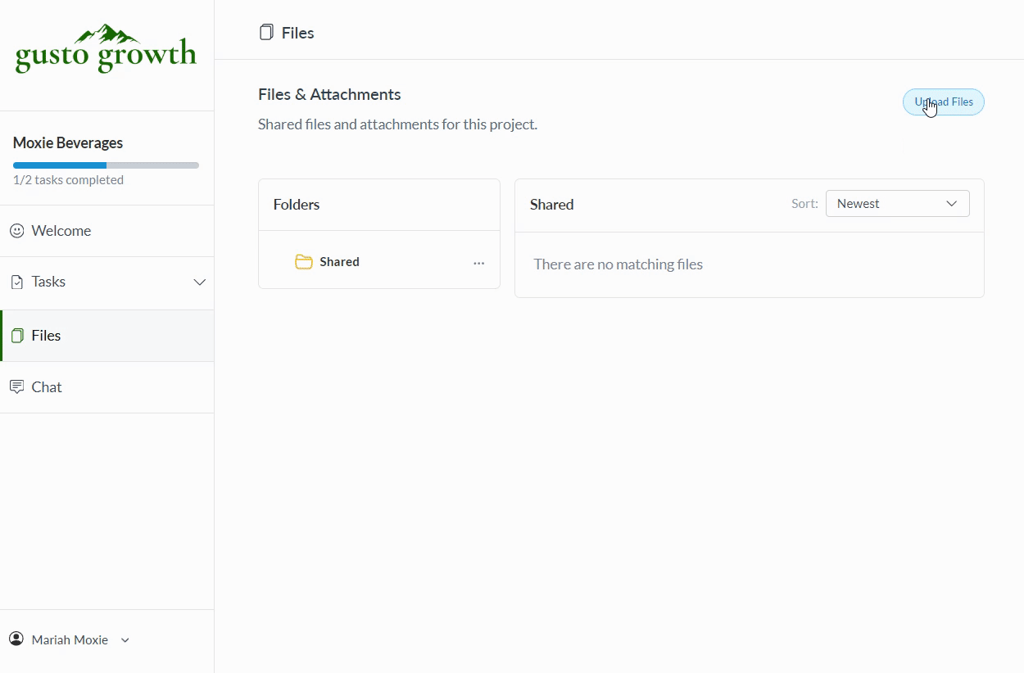The image size is (1024, 673).
Task: Click the Welcome smiley face icon
Action: coord(16,231)
